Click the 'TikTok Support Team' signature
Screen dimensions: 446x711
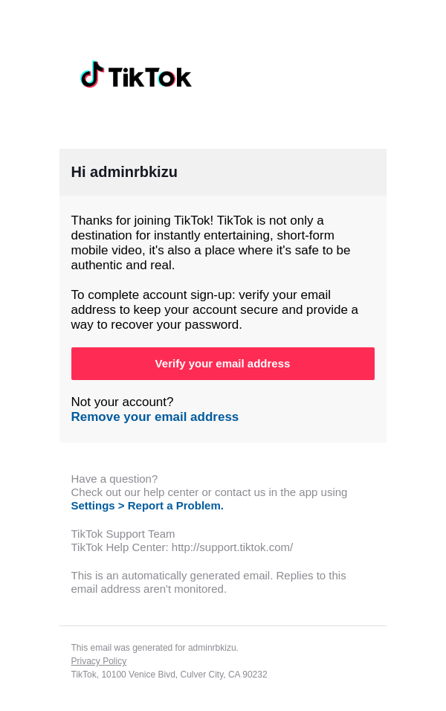click(123, 534)
